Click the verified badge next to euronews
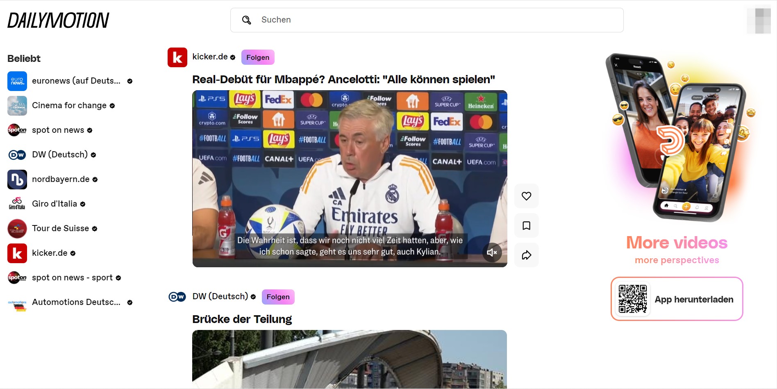The image size is (777, 389). (x=130, y=81)
